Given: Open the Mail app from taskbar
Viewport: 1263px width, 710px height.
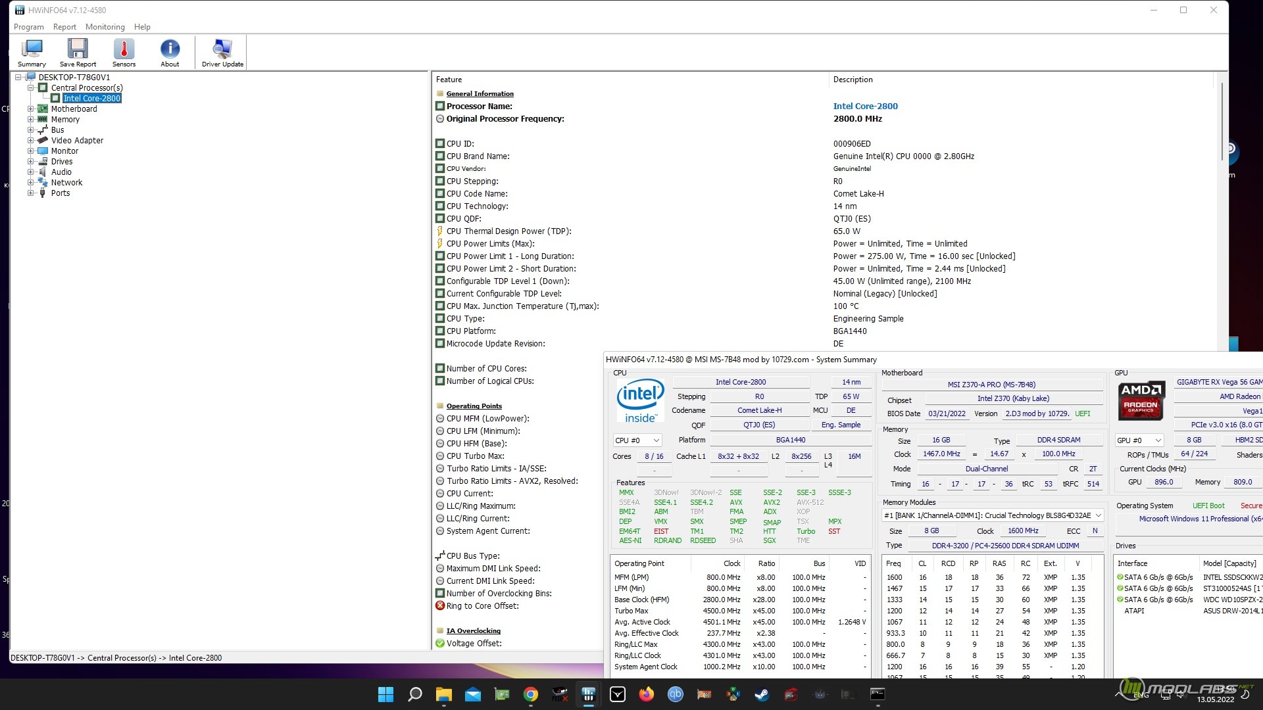Looking at the screenshot, I should coord(472,694).
